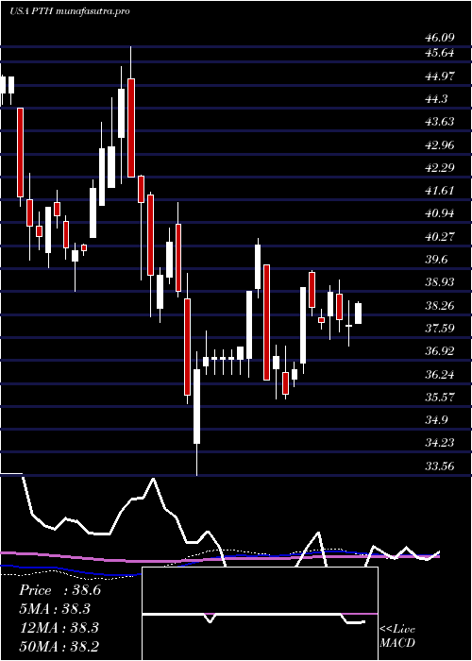Click the last white candle on the right
The width and height of the screenshot is (472, 661).
tap(358, 314)
